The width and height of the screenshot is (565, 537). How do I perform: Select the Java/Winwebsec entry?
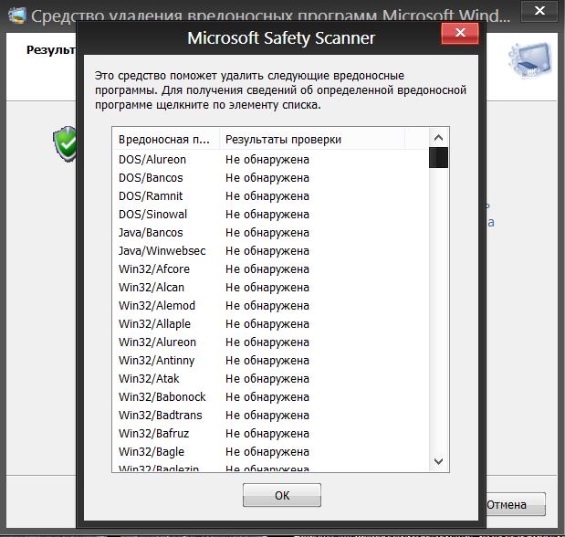coord(162,251)
